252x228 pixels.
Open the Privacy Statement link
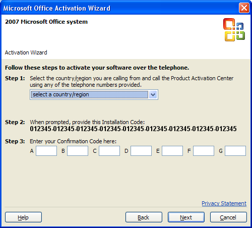click(224, 203)
